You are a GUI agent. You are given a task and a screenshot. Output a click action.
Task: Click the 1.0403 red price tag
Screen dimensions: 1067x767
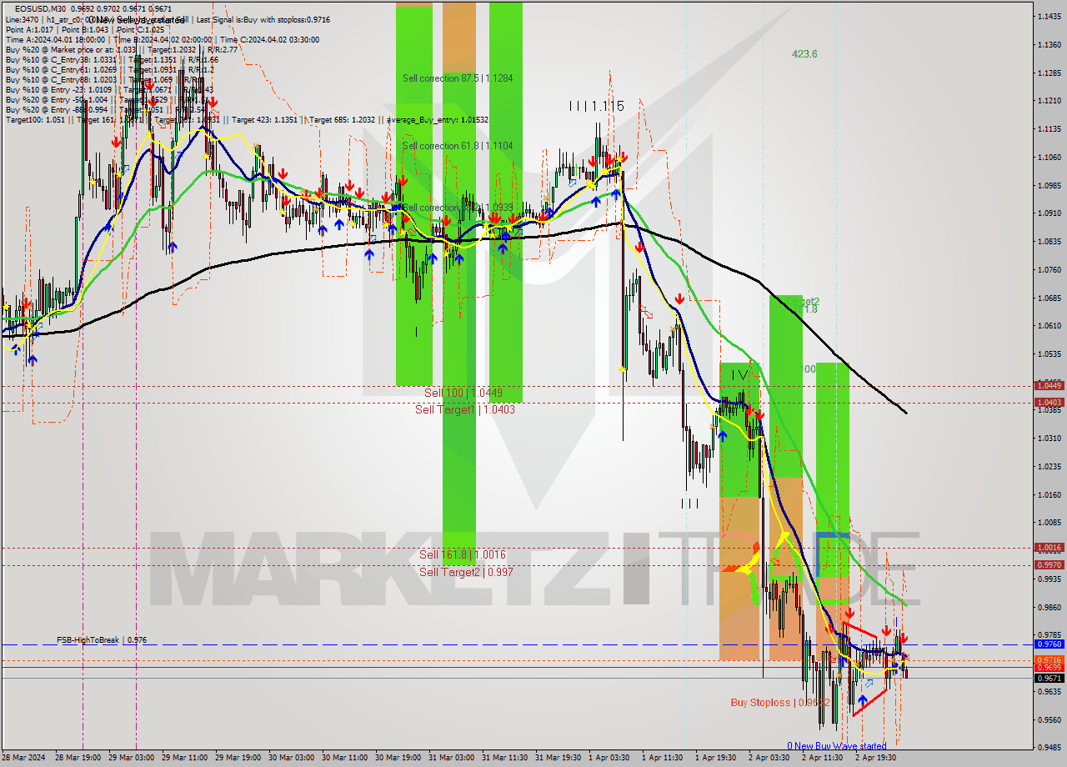(x=1048, y=403)
